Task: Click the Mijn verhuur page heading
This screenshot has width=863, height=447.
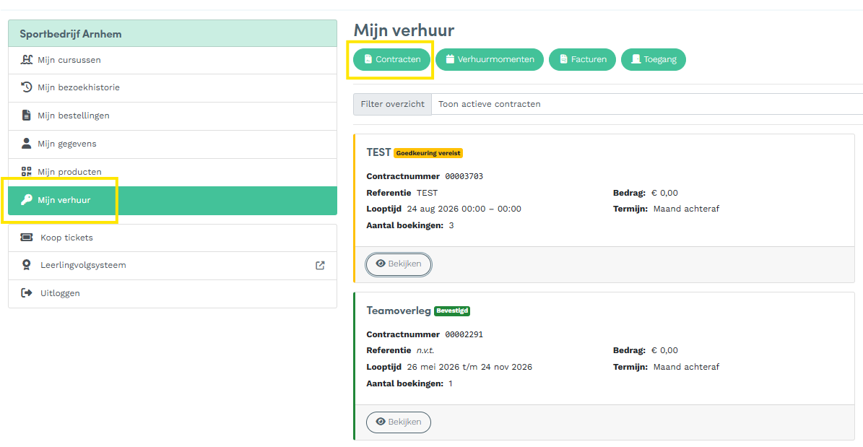Action: pos(404,30)
